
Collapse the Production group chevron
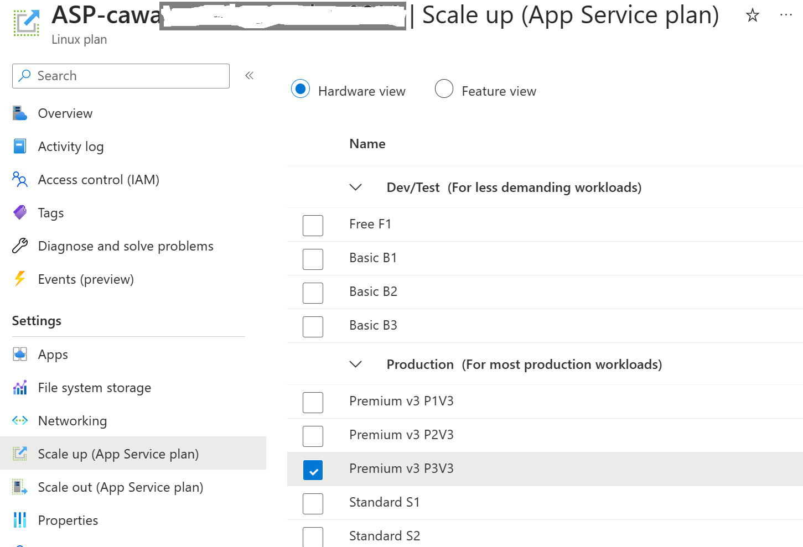[x=356, y=364]
